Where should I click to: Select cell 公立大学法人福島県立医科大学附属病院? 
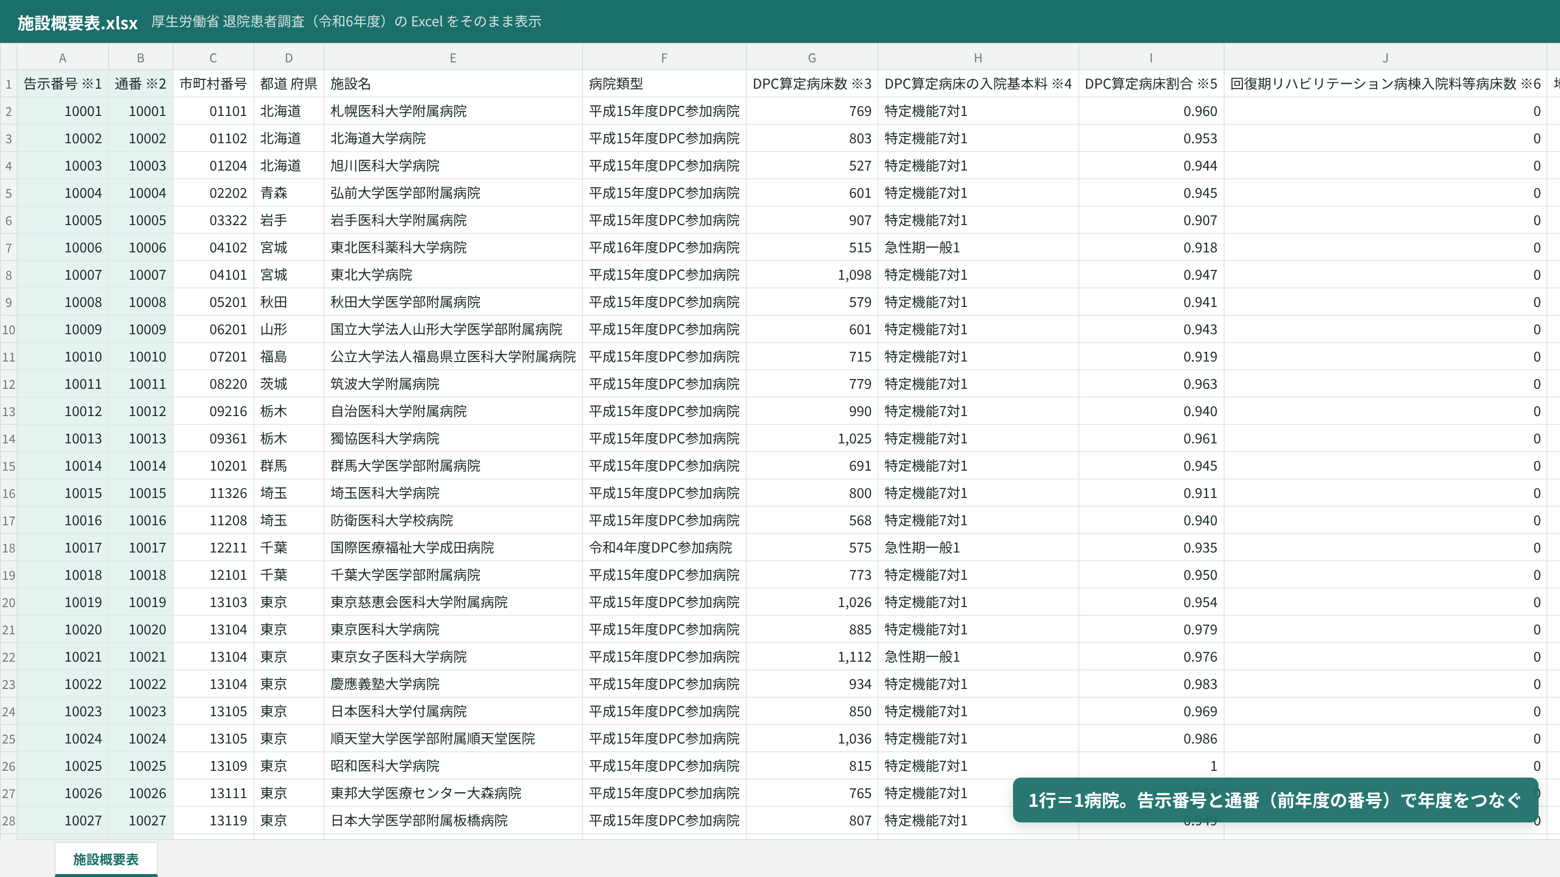coord(453,357)
